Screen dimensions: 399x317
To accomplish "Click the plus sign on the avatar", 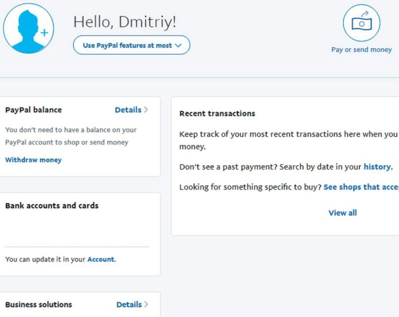I will click(x=45, y=33).
